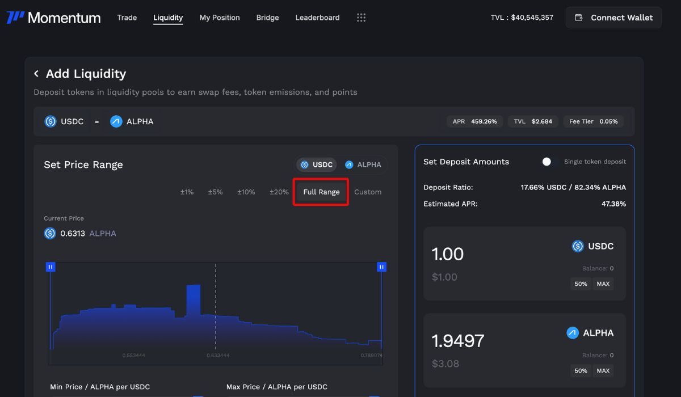Select the ±10% price range
Viewport: 681px width, 397px height.
(246, 192)
